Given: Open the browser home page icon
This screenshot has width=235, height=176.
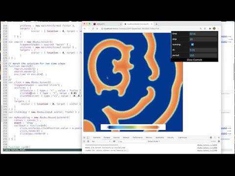Looking at the screenshot, I should 97,28.
